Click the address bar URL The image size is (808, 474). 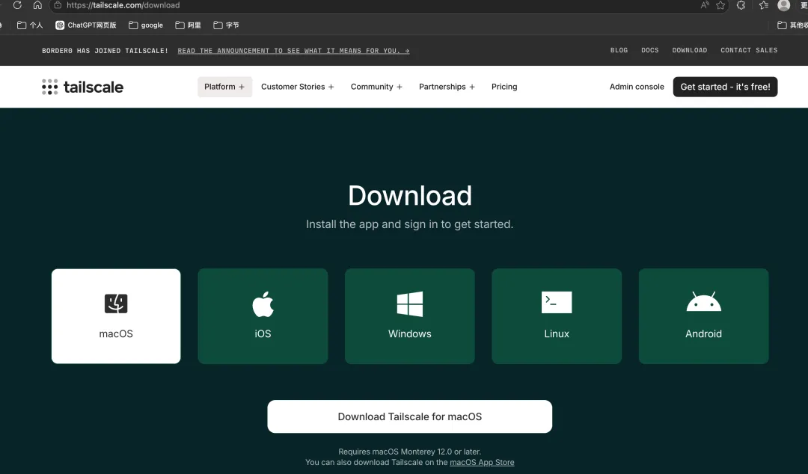(123, 5)
